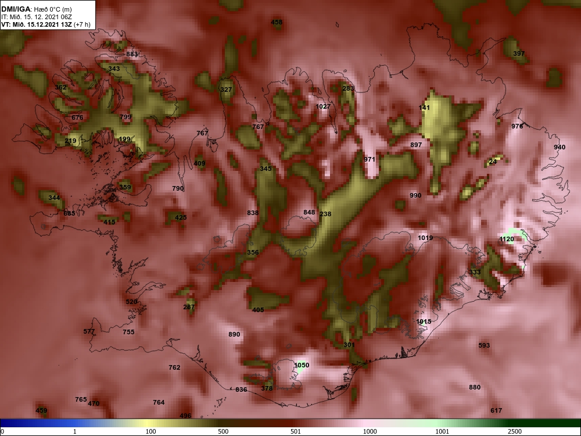This screenshot has height=436, width=581.
Task: Click the pale yellow section near scale label 100
Action: pyautogui.click(x=148, y=423)
